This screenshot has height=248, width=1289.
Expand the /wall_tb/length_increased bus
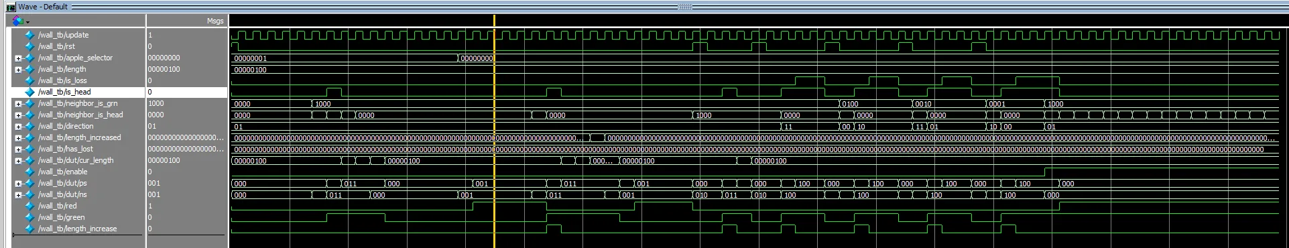click(19, 138)
